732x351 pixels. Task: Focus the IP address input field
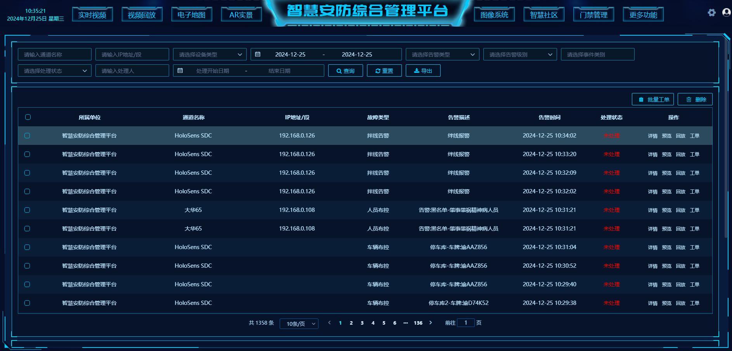point(132,54)
